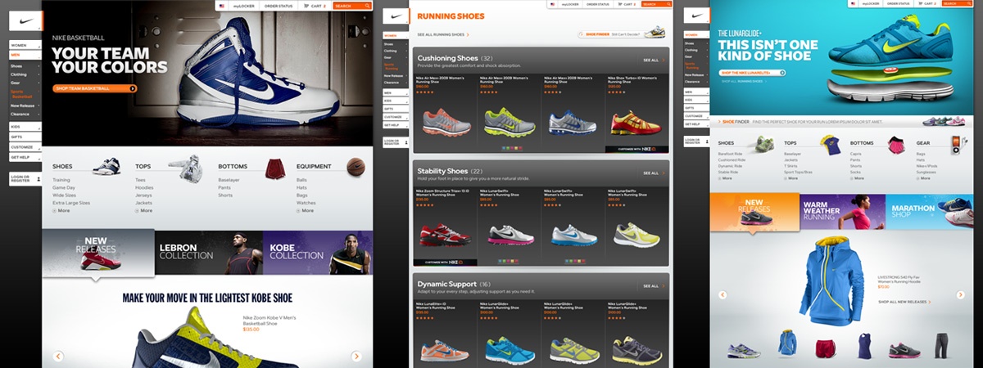Click the sneaker icon beside Shoes on the basketball page
The width and height of the screenshot is (983, 368).
pyautogui.click(x=106, y=166)
